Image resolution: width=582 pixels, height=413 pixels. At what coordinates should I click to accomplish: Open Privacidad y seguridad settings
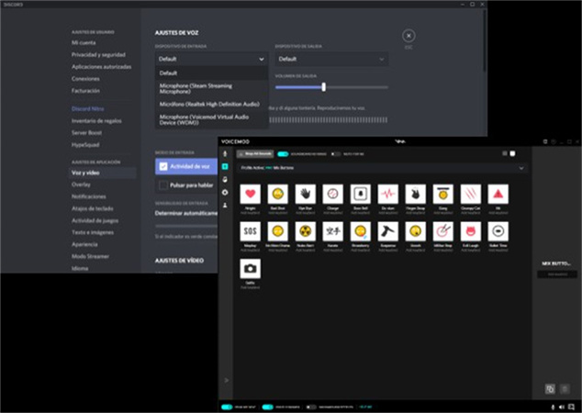[x=98, y=54]
